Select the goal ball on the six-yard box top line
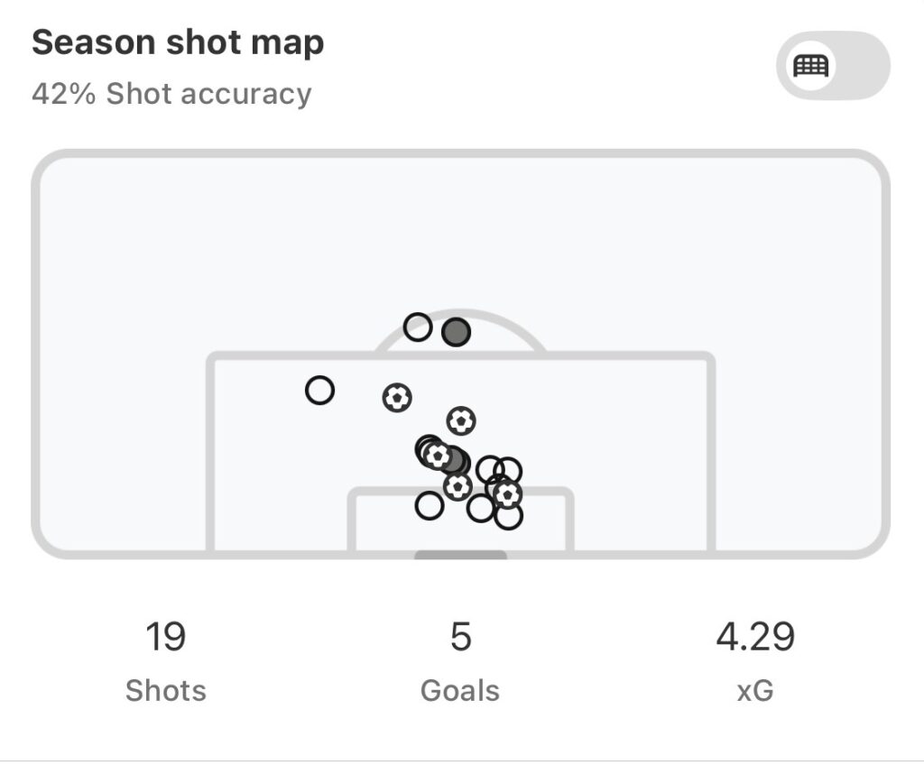The height and width of the screenshot is (783, 924). [457, 487]
